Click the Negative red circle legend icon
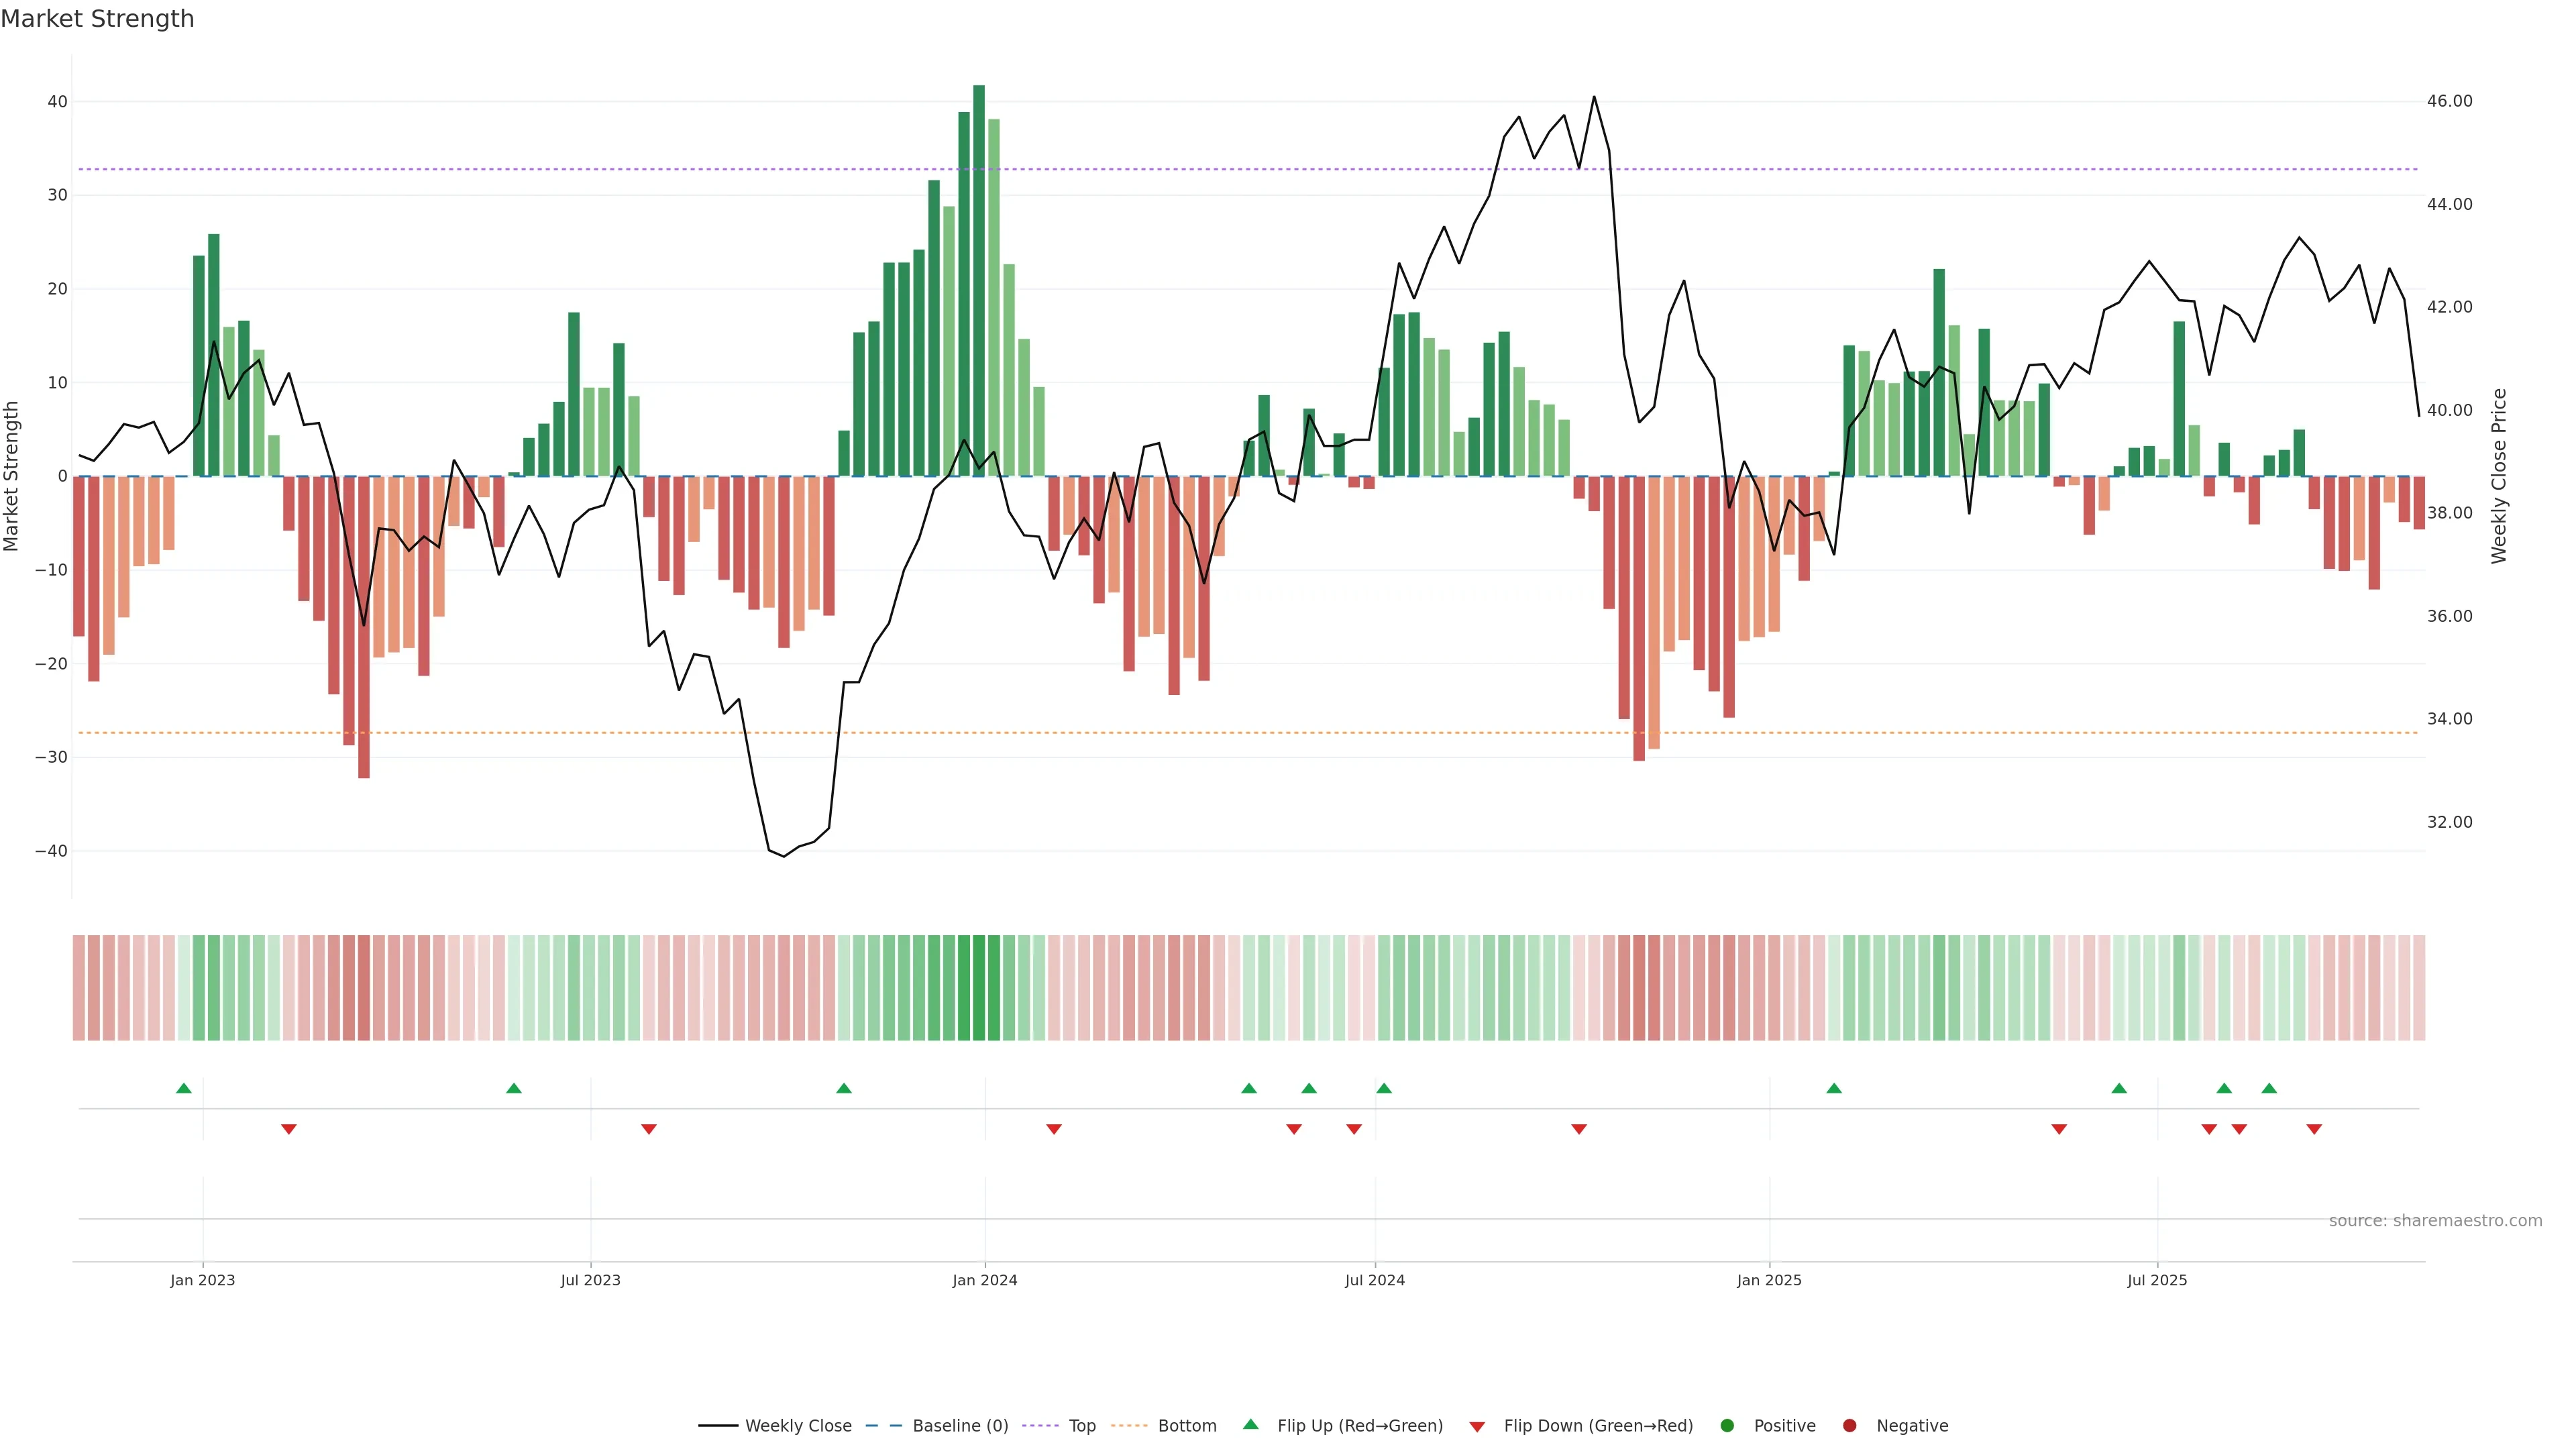The height and width of the screenshot is (1449, 2576). [x=1849, y=1426]
